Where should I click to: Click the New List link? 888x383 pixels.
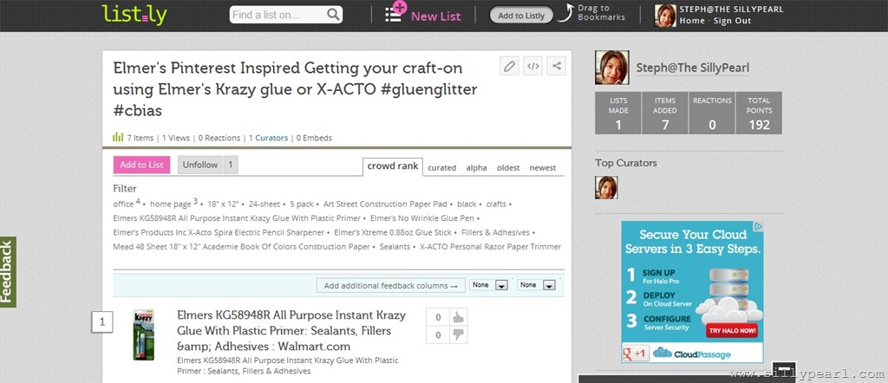(x=435, y=16)
